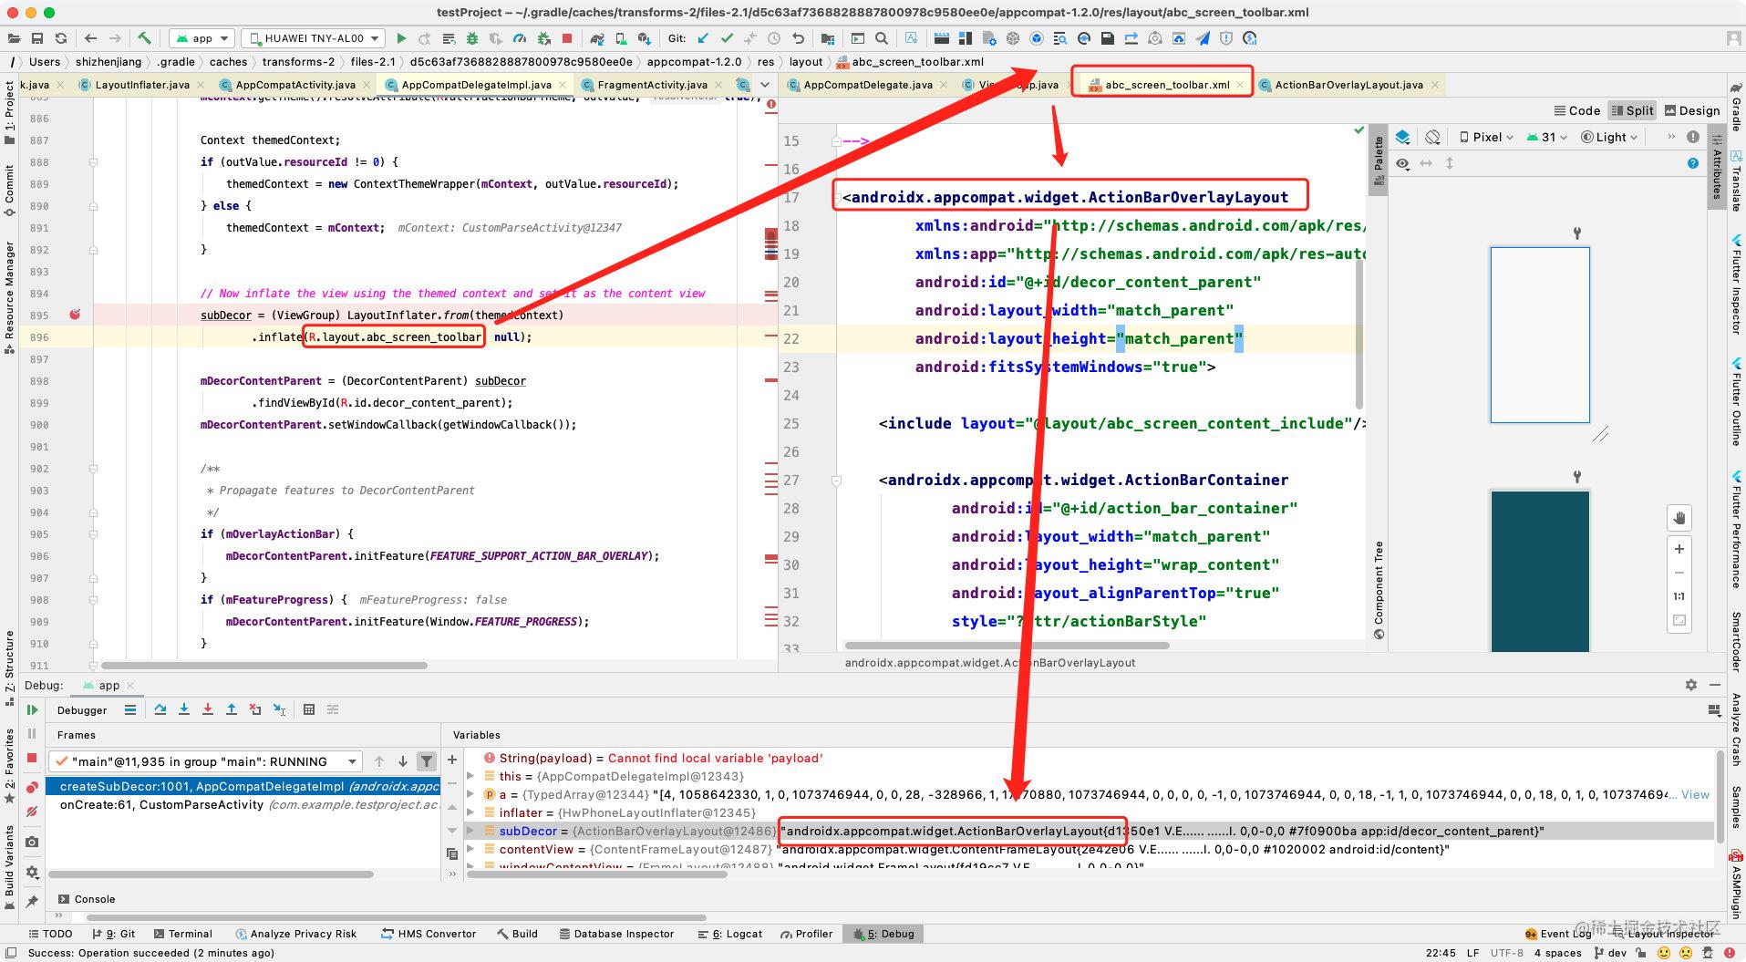Toggle the thread filter icon in Frames panel
This screenshot has height=962, width=1746.
pyautogui.click(x=426, y=760)
